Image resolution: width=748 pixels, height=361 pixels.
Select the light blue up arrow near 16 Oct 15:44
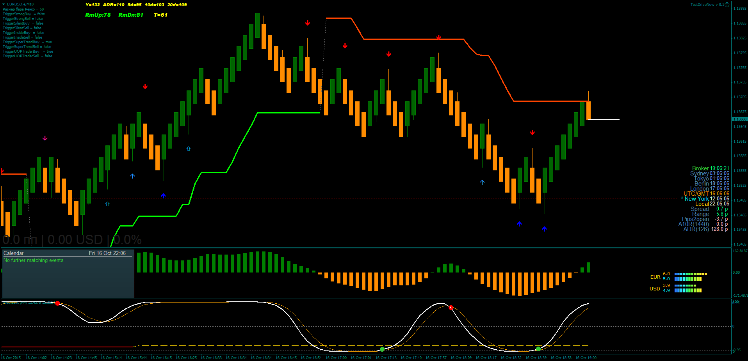coord(132,176)
